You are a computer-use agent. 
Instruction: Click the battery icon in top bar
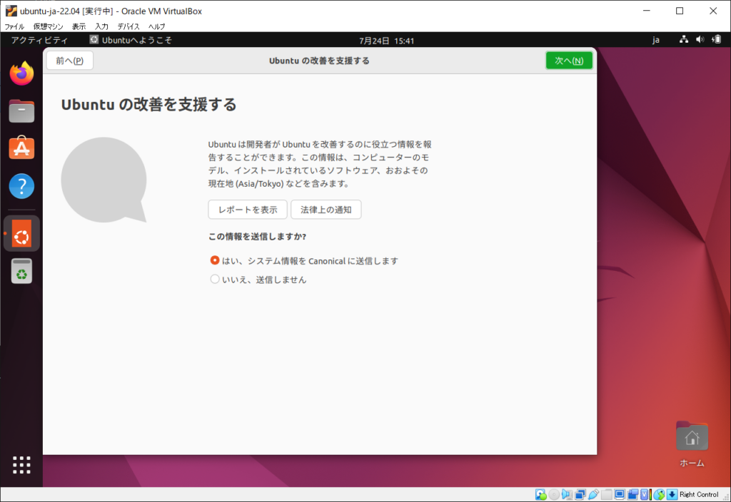click(716, 40)
